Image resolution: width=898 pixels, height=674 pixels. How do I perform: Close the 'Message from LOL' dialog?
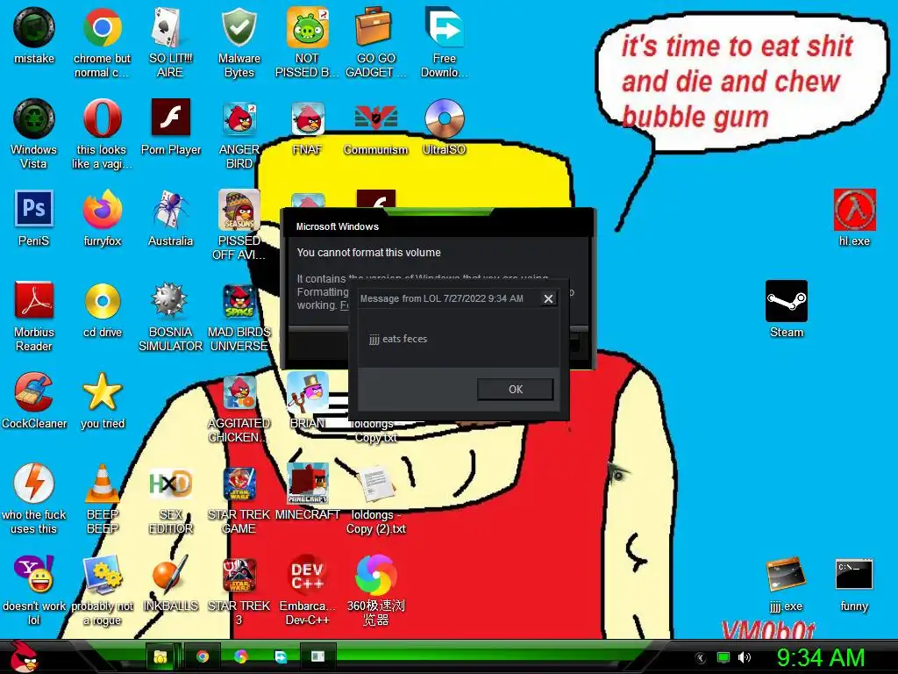[548, 298]
